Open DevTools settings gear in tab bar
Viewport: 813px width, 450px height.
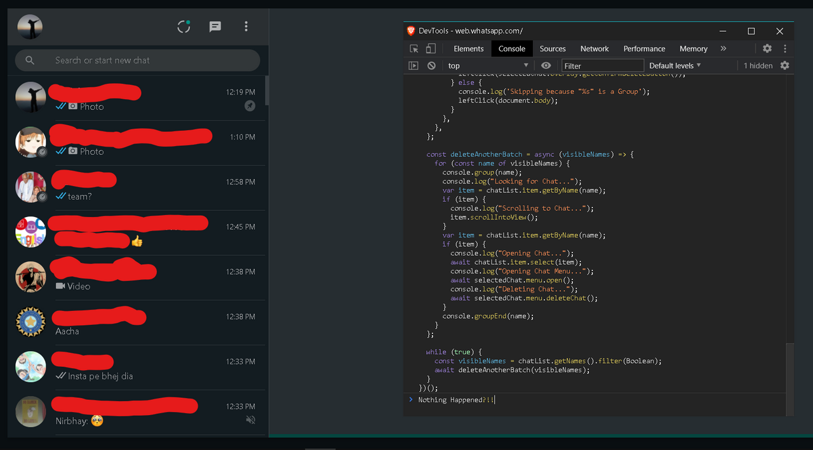pyautogui.click(x=767, y=48)
